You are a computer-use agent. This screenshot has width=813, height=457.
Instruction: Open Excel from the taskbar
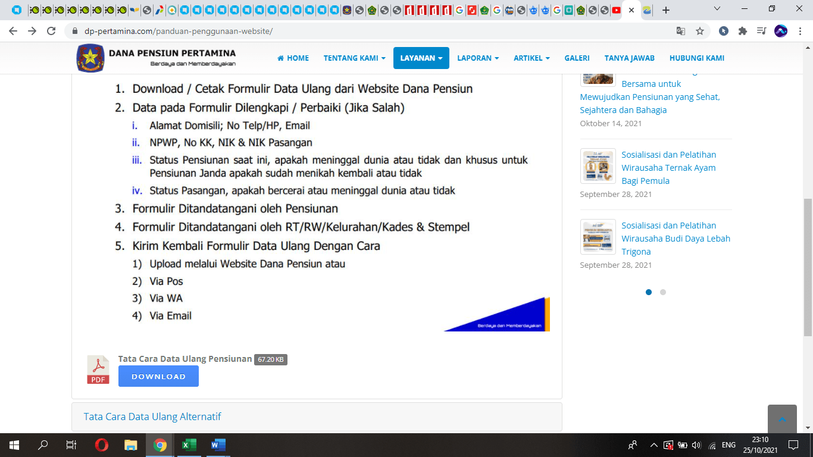pyautogui.click(x=189, y=445)
